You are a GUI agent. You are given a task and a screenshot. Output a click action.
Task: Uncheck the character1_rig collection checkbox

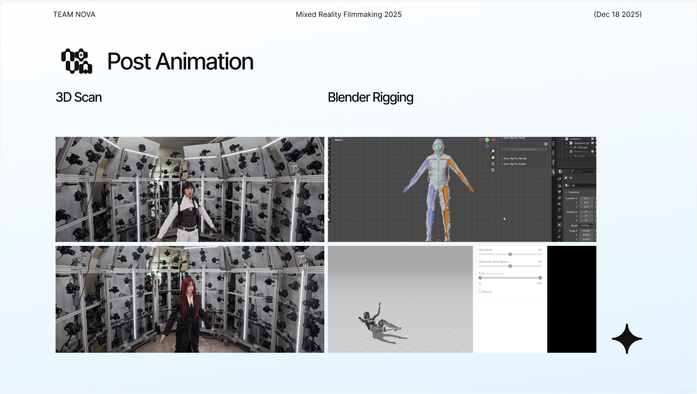[x=593, y=143]
